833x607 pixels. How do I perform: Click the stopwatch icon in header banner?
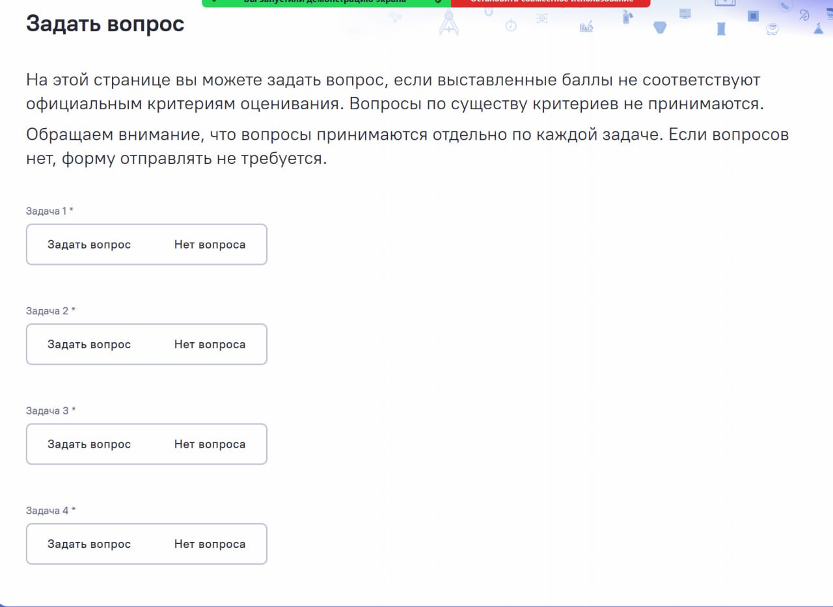click(511, 25)
